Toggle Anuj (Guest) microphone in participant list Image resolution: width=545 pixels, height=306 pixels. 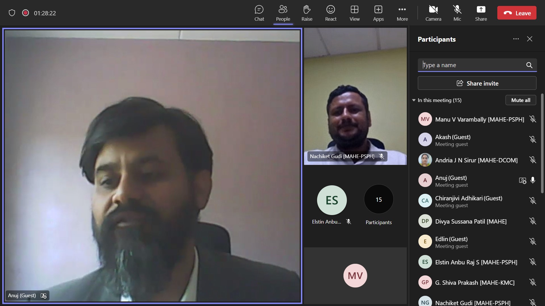(x=533, y=180)
